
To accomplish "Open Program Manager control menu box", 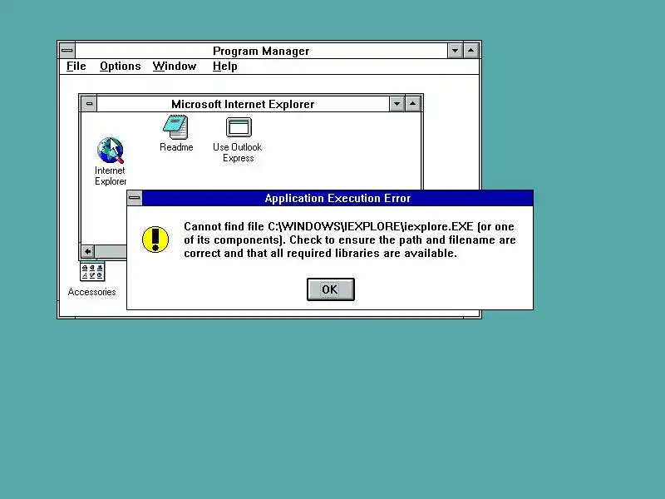I will [x=67, y=51].
